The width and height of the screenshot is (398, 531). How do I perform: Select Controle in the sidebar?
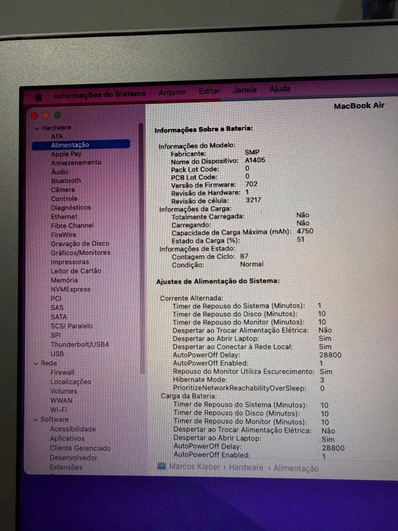[x=64, y=199]
